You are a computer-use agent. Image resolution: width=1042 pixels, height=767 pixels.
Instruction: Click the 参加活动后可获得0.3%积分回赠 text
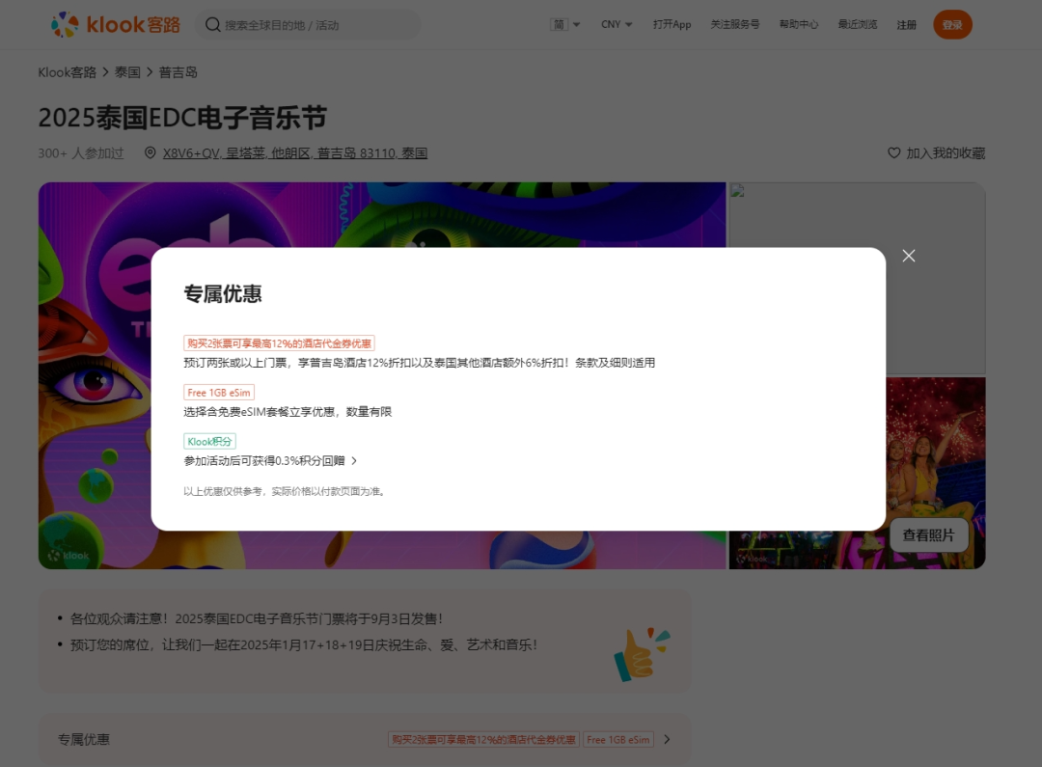[x=264, y=460]
